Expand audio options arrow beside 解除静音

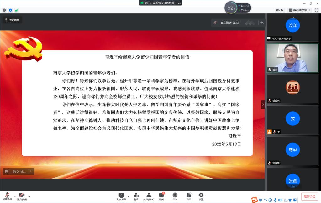point(14,197)
